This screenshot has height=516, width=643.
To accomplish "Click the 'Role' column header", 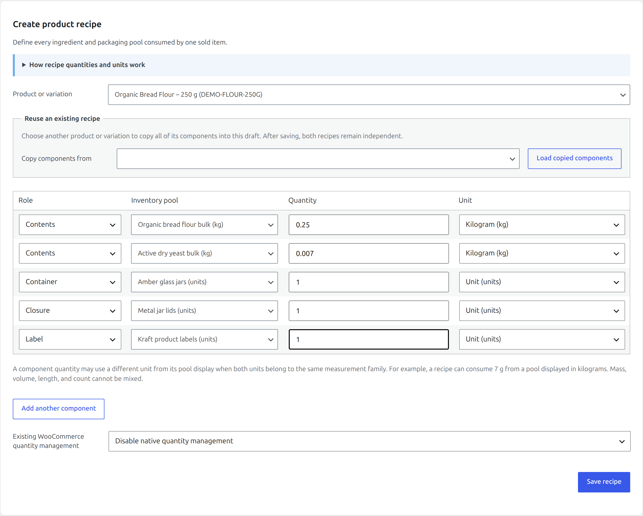I will coord(25,200).
